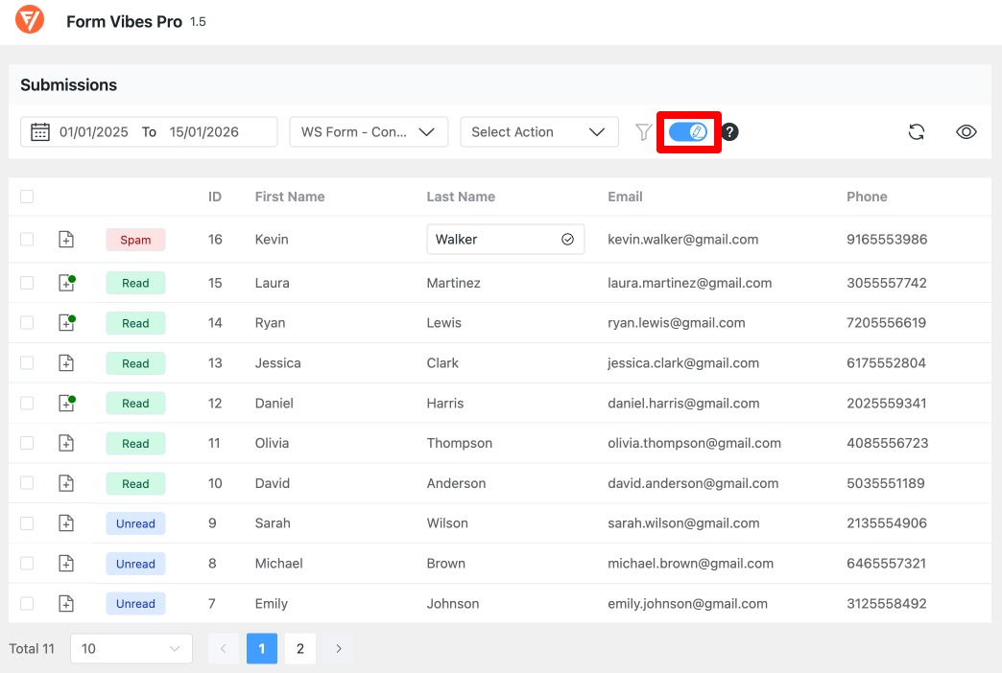Disable the inline edit pencil toggle
This screenshot has width=1002, height=673.
(688, 131)
